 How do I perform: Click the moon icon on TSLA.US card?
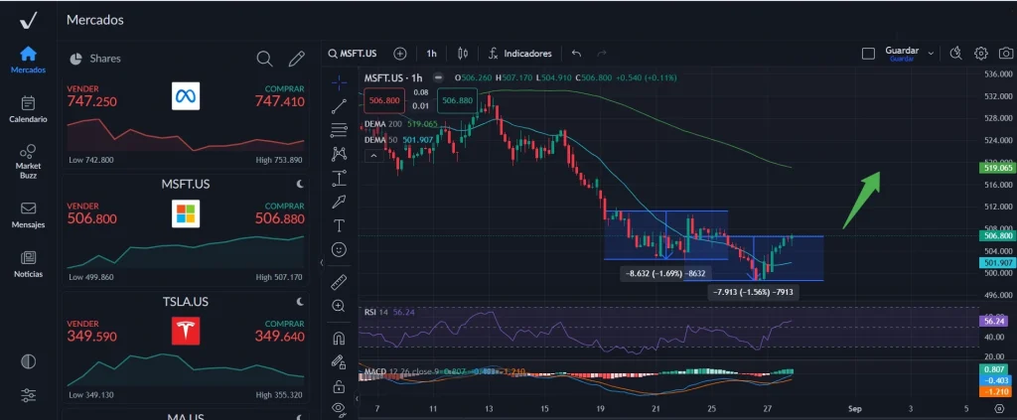click(300, 302)
